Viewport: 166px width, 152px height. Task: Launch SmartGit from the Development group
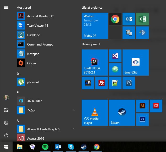[136, 63]
